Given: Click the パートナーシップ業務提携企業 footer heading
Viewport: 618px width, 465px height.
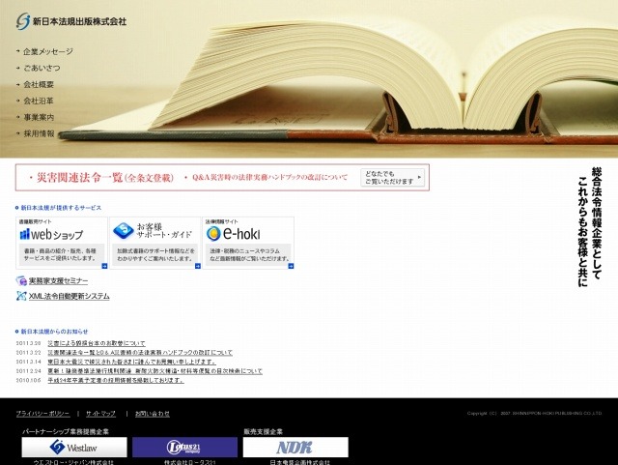Looking at the screenshot, I should [x=66, y=431].
